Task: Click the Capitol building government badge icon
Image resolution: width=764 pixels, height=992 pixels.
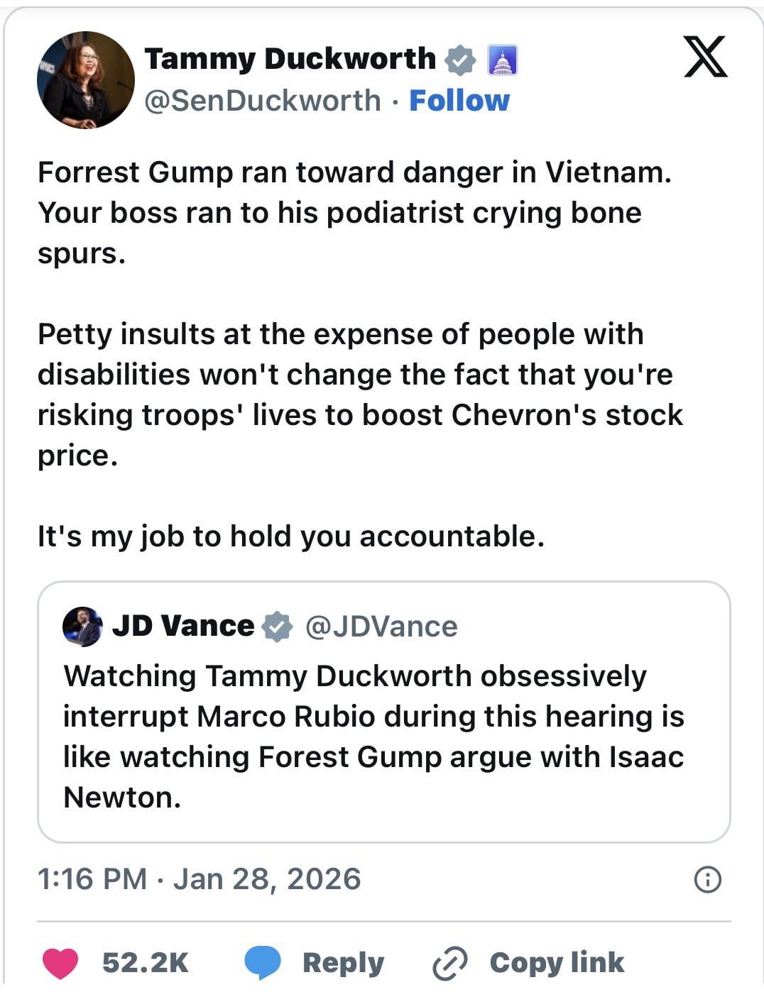Action: click(503, 60)
